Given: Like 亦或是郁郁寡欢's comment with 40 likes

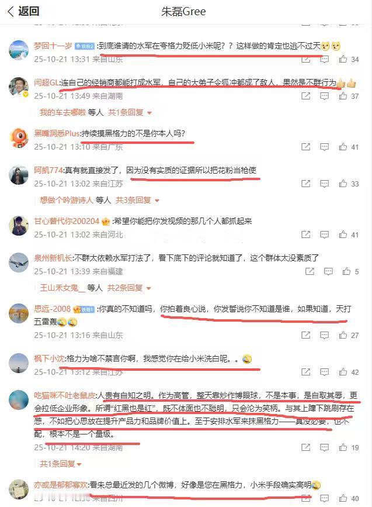Looking at the screenshot, I should click(x=343, y=498).
